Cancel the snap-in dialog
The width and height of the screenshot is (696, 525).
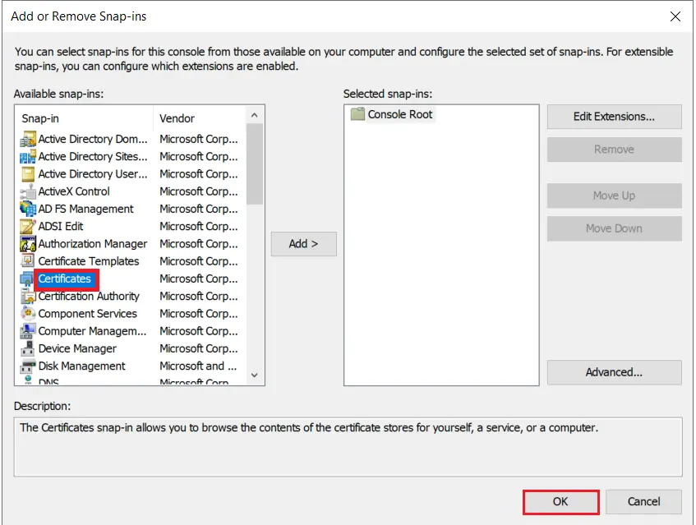pos(643,501)
